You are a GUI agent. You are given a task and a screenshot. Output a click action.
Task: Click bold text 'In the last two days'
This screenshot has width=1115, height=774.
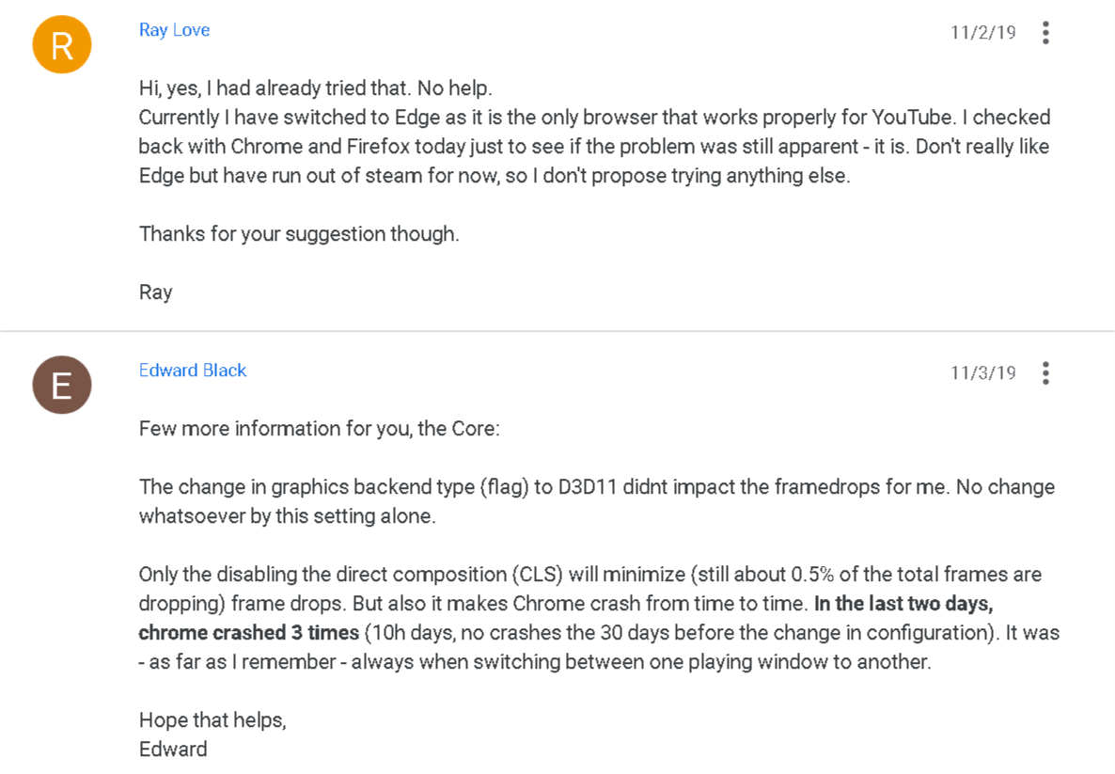903,604
